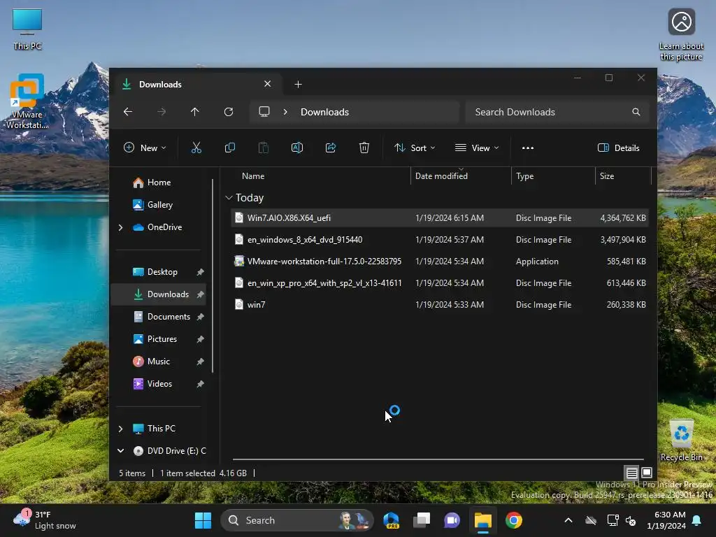Open Task View in the taskbar
This screenshot has width=716, height=537.
tap(422, 520)
